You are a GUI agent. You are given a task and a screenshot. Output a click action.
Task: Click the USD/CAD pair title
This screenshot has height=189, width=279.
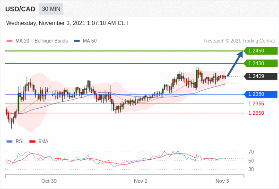tap(20, 9)
